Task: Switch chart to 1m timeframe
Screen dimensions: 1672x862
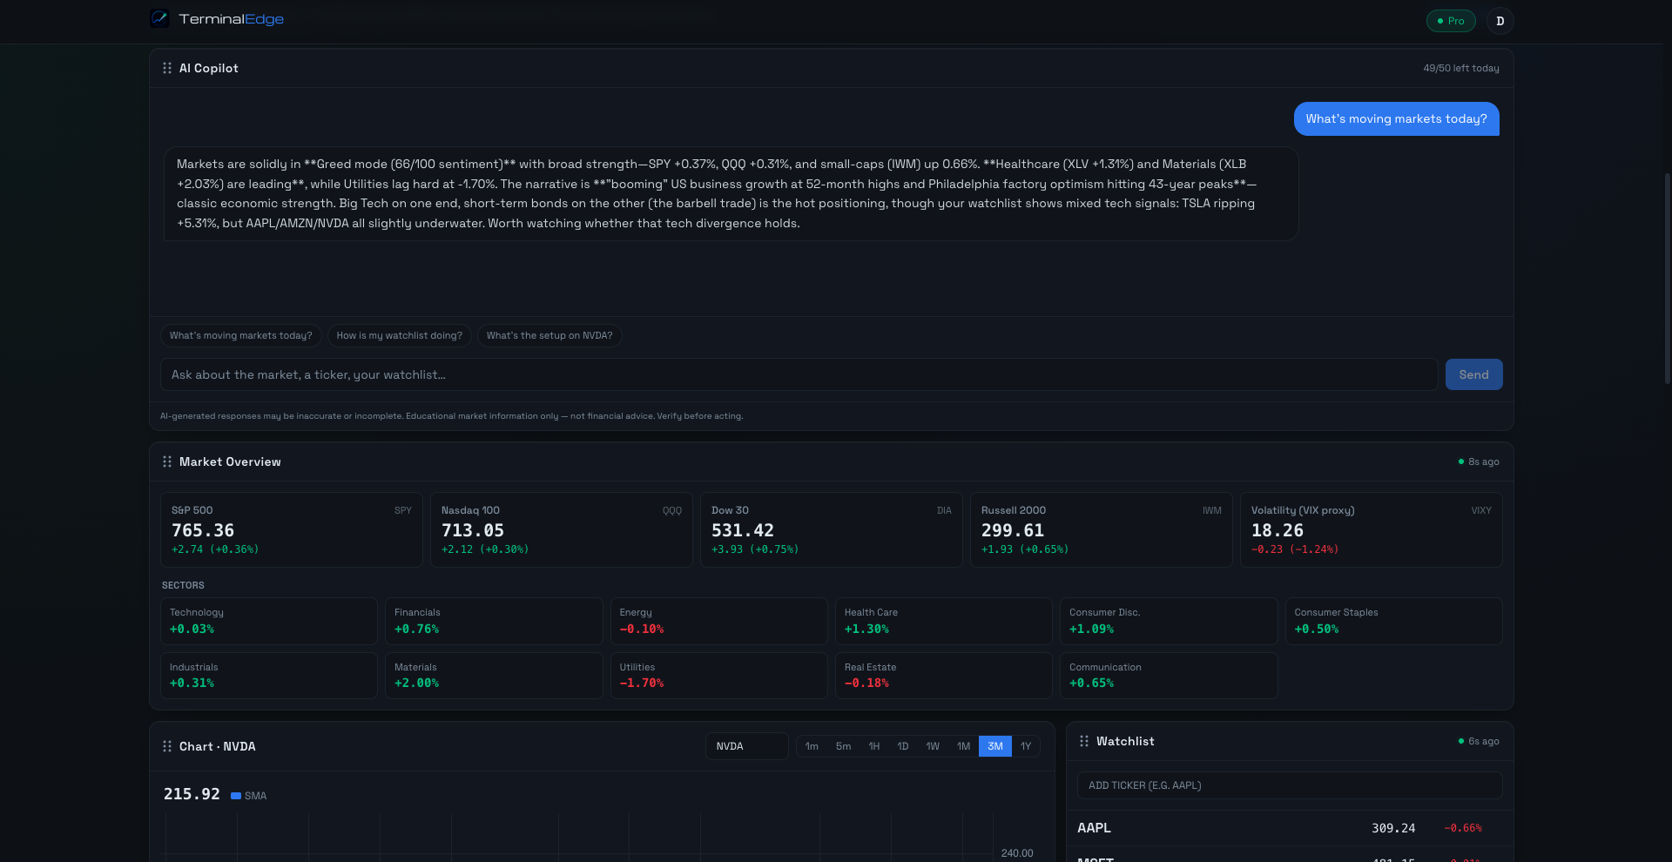Action: pos(812,746)
